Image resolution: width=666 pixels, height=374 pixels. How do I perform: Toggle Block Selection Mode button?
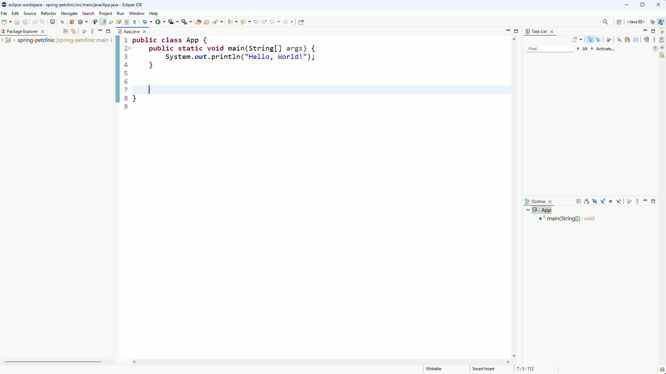click(127, 22)
